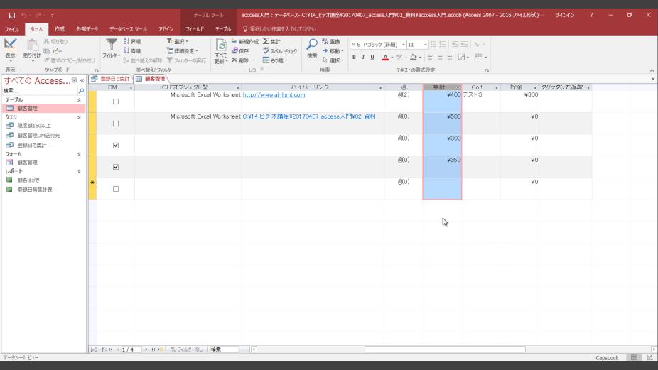
Task: Uncheck the DM checkbox in the fourth row
Action: coord(116,167)
